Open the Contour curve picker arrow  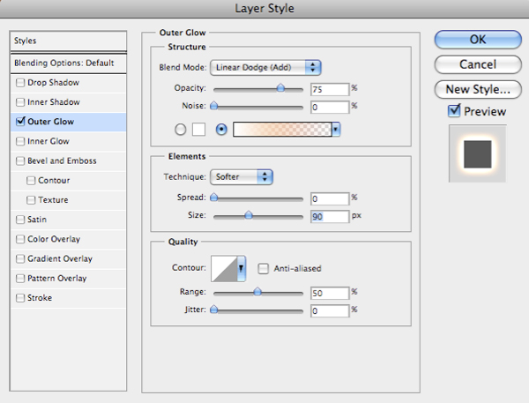(242, 268)
